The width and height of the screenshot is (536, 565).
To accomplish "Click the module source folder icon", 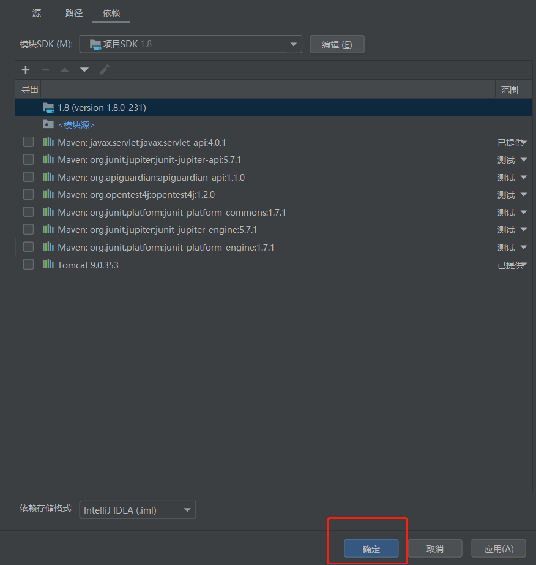I will tap(48, 124).
